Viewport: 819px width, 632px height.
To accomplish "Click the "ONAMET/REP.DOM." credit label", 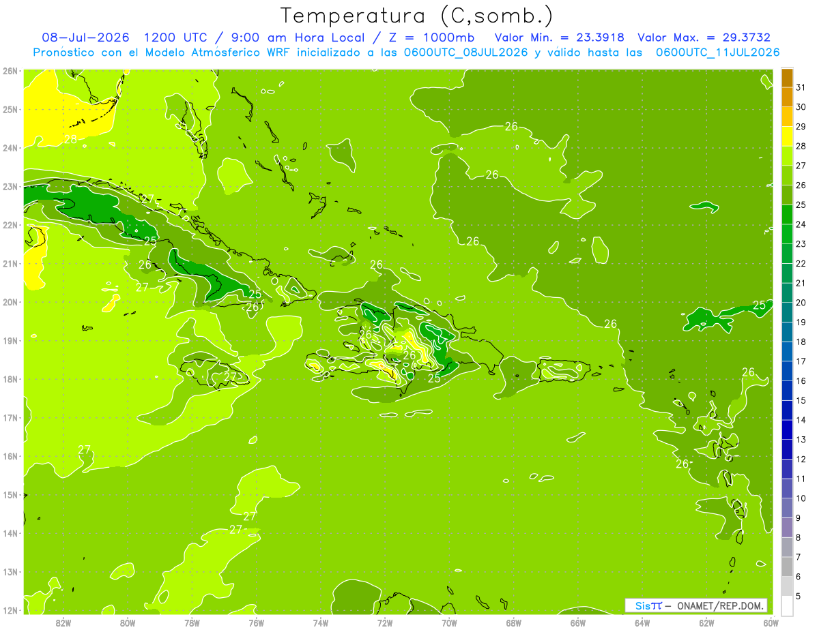I will click(x=721, y=605).
